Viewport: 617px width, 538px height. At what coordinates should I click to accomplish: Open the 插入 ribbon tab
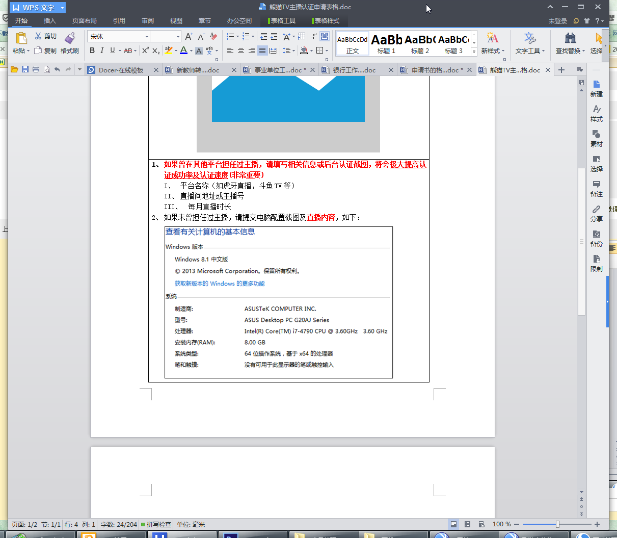coord(49,21)
